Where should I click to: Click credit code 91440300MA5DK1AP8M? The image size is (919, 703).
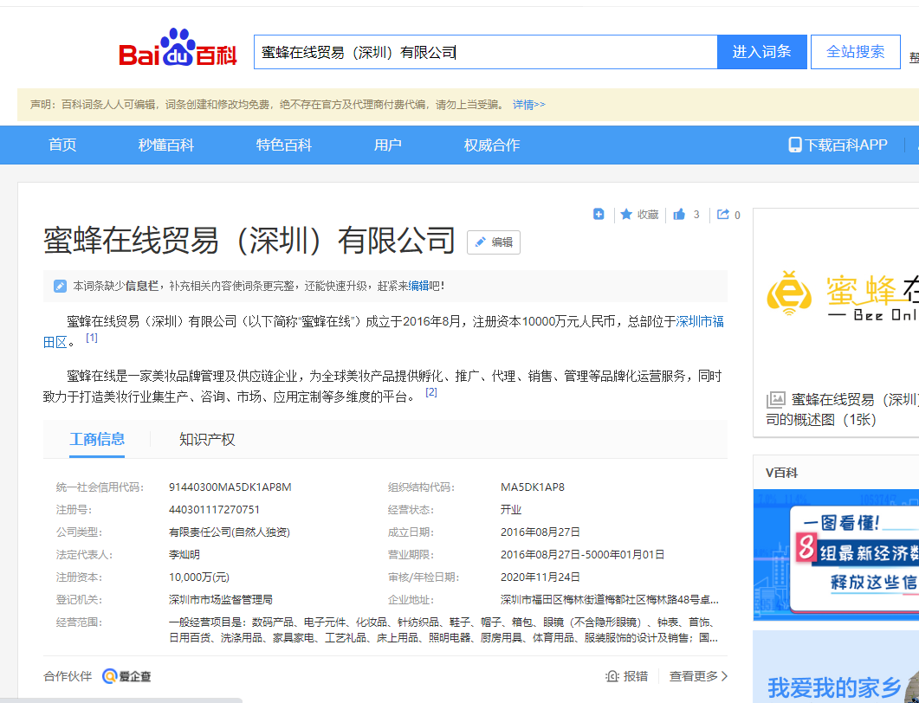(x=230, y=487)
